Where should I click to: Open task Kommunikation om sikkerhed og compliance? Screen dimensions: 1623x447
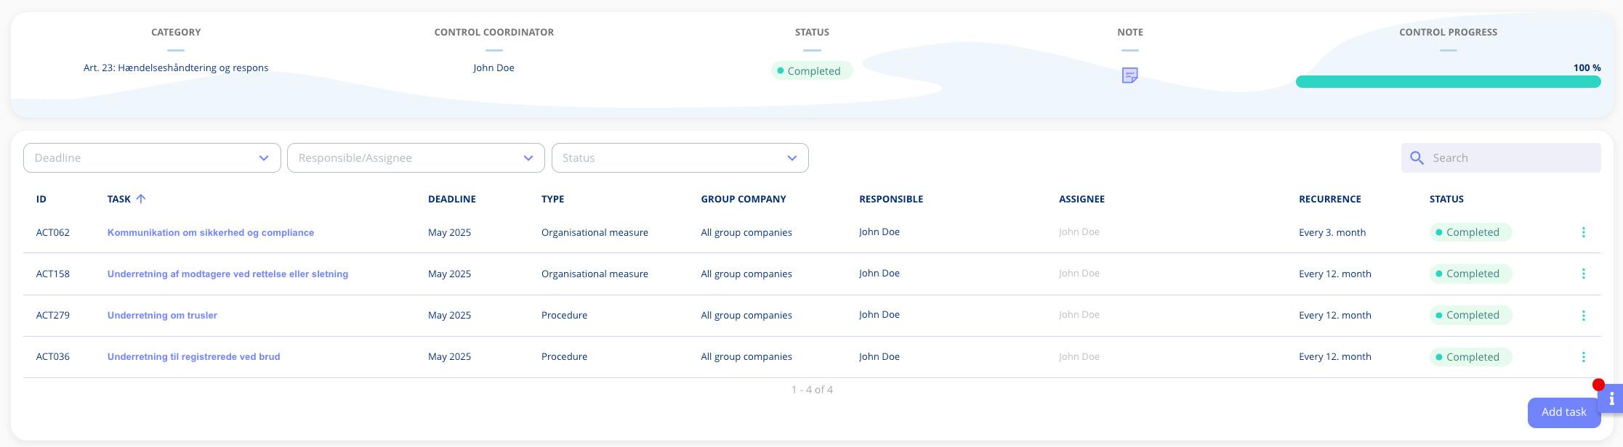point(210,233)
